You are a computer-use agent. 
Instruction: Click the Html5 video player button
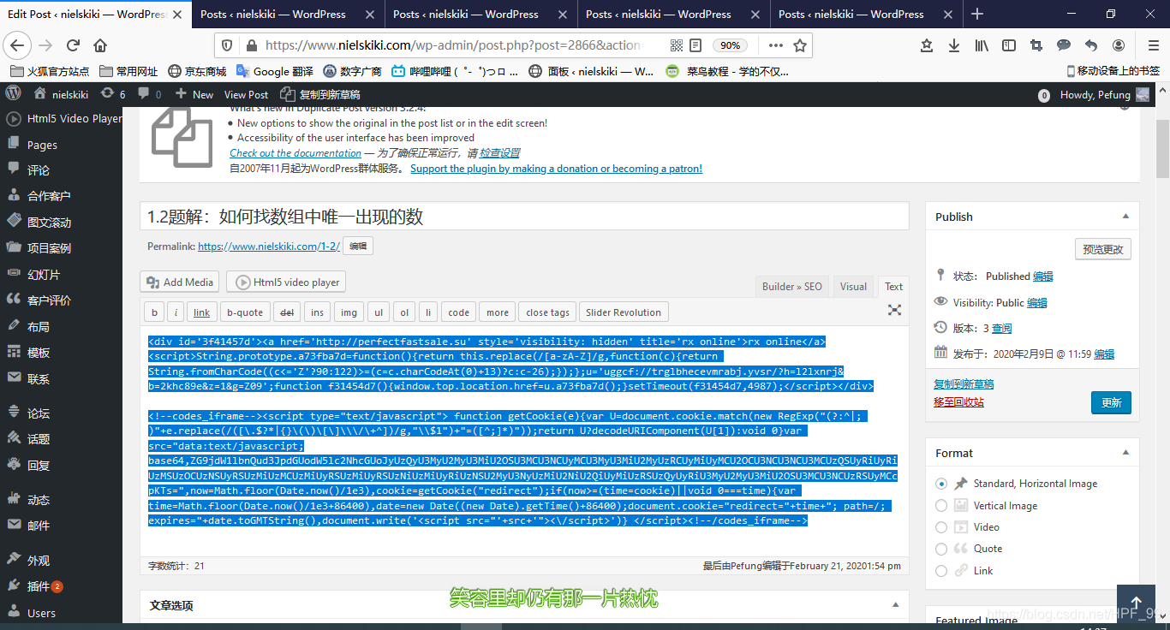(x=286, y=282)
